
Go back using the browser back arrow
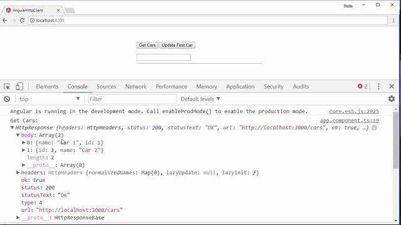[x=5, y=21]
